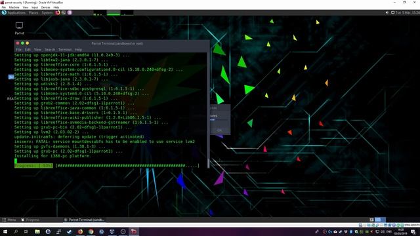Screen dimensions: 420x236
Task: Open the Places menu in Parrot panel
Action: 33,12
